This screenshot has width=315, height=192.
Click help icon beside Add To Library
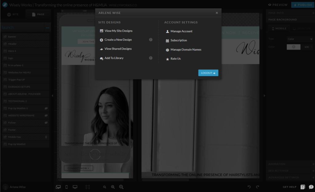[x=151, y=58]
